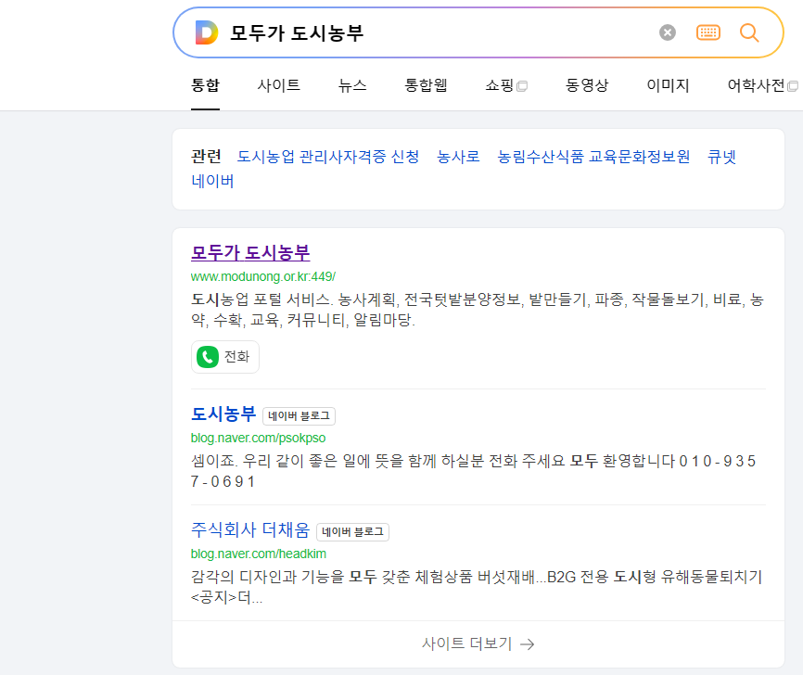Click 사이트 더보기 to see more sites
The height and width of the screenshot is (675, 803).
click(478, 643)
